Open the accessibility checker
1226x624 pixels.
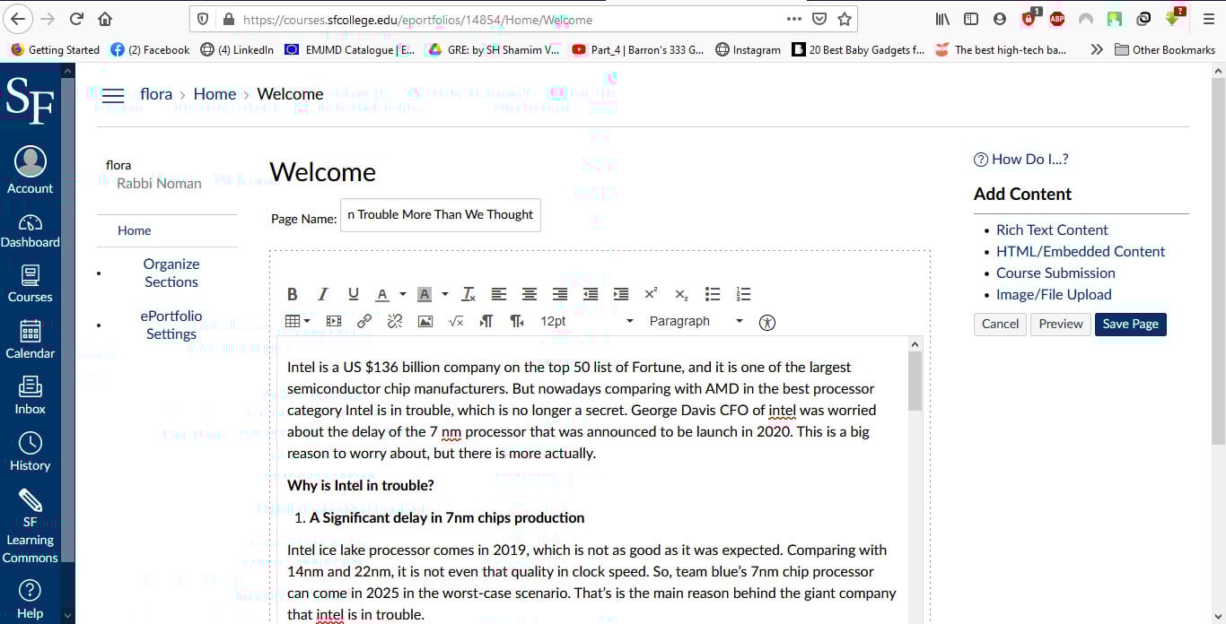[x=766, y=322]
